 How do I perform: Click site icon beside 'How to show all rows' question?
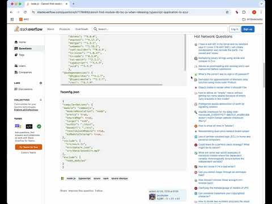pos(196,126)
